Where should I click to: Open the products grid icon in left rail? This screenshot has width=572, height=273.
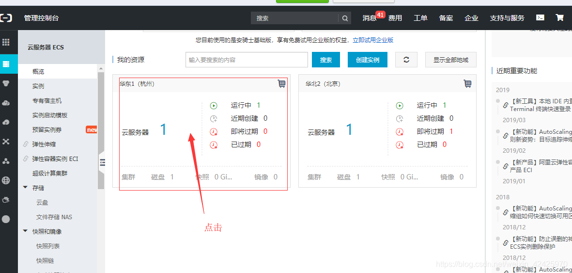tap(6, 42)
